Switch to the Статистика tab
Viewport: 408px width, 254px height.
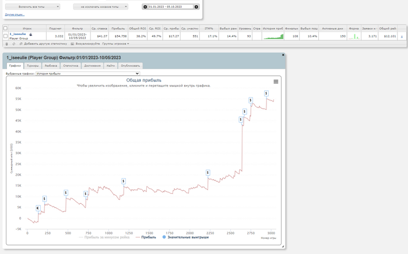point(71,66)
